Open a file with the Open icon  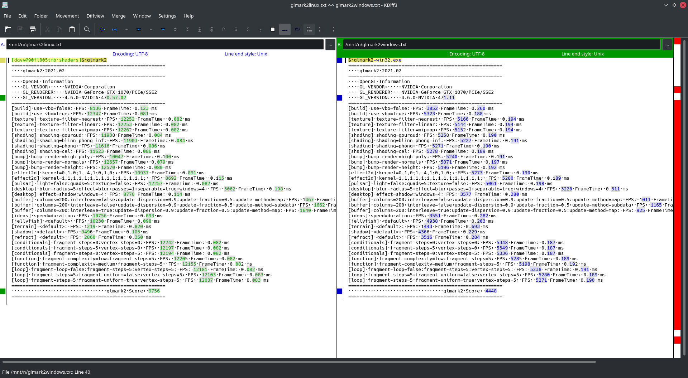click(x=8, y=29)
